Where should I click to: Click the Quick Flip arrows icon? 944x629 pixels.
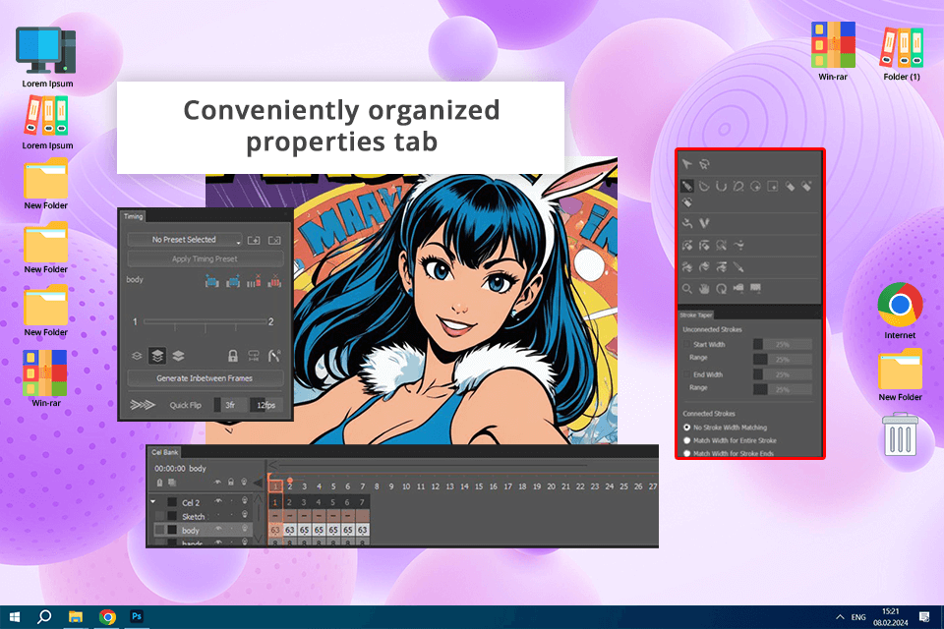coord(143,405)
